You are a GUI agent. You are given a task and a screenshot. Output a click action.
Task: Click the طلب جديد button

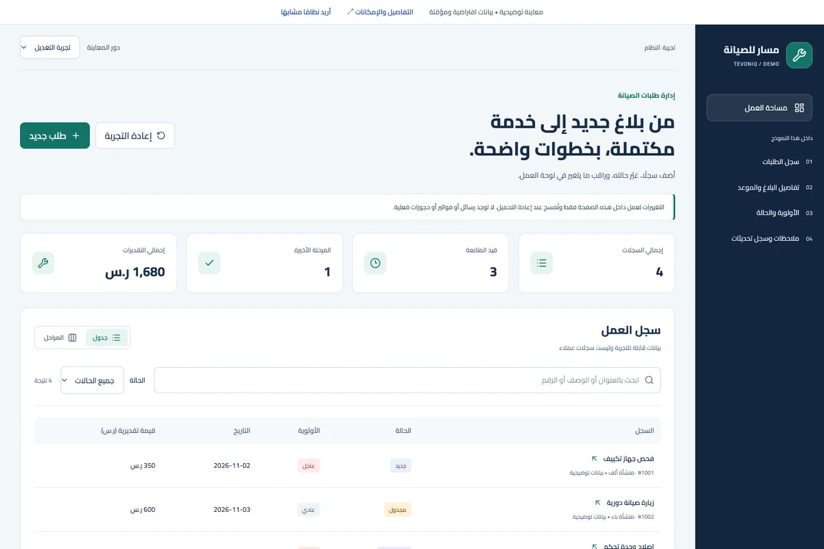click(55, 136)
